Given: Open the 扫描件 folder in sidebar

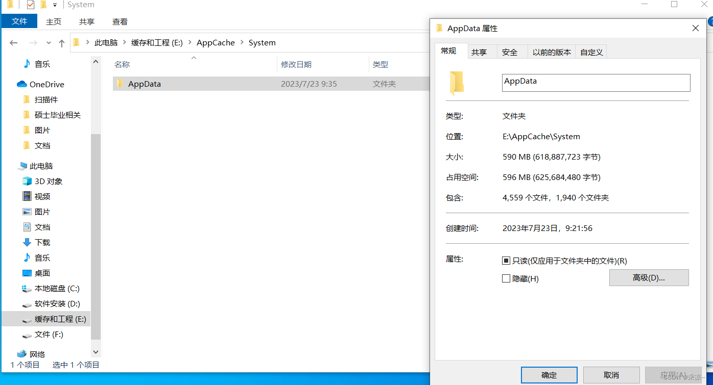Looking at the screenshot, I should click(x=46, y=99).
